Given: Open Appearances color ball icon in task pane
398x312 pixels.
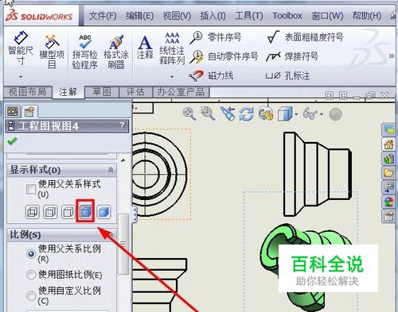Looking at the screenshot, I should coord(388,202).
